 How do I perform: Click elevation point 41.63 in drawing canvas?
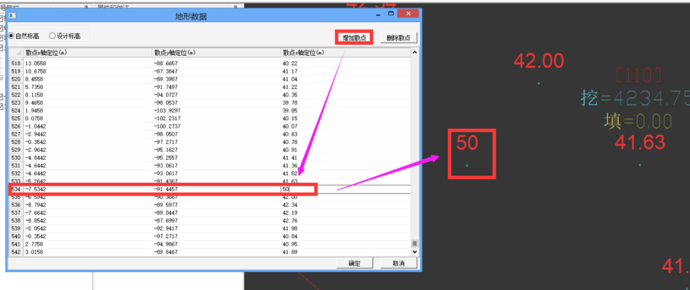point(640,142)
